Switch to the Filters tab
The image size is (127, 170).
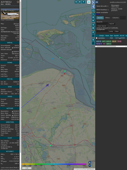[107, 18]
